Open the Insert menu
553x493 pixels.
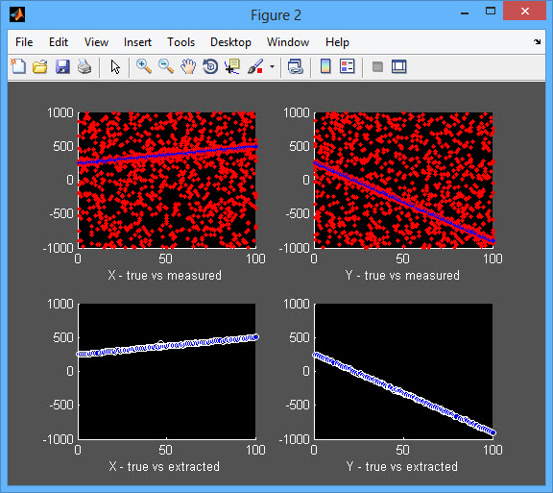pyautogui.click(x=137, y=42)
